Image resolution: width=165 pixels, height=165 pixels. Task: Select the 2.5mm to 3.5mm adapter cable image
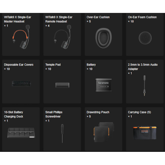tap(144, 86)
